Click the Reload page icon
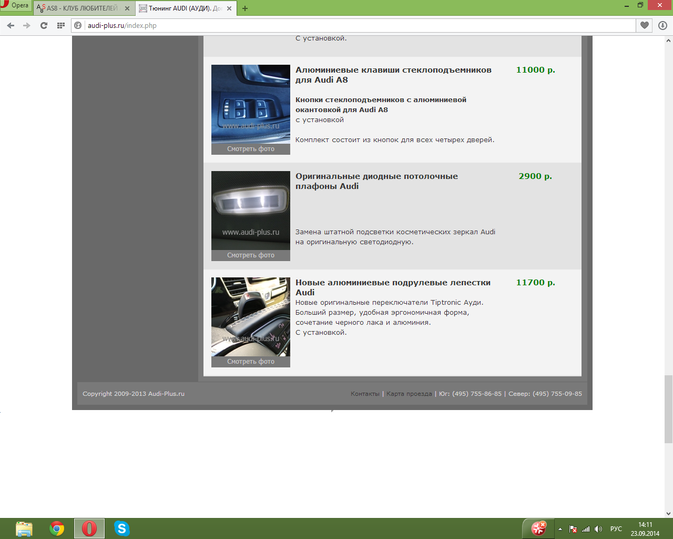This screenshot has width=673, height=539. pyautogui.click(x=44, y=25)
